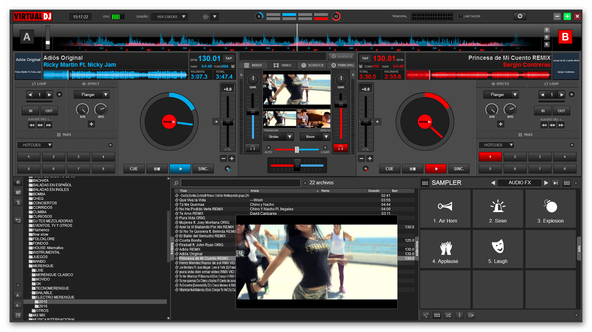The width and height of the screenshot is (592, 332).
Task: Click the grid view icon below the sampler
Action: coord(437,315)
